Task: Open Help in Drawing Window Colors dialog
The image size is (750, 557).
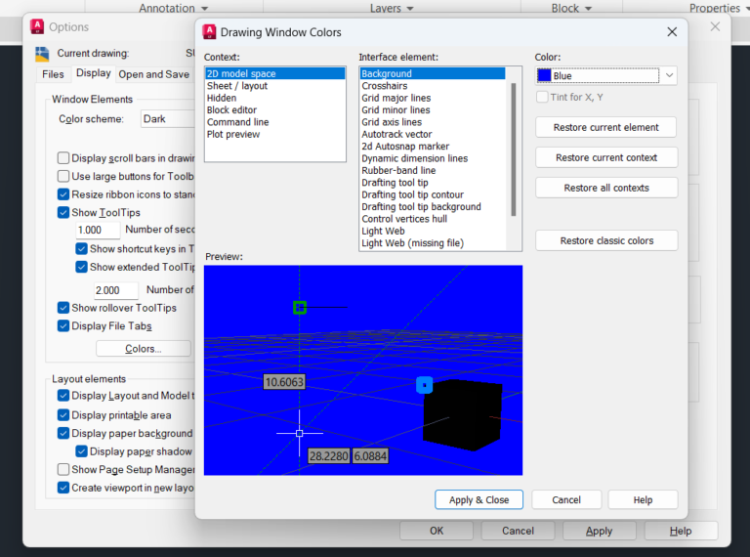Action: click(643, 499)
